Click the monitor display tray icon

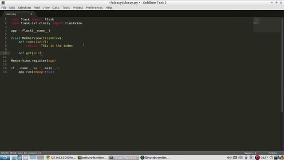click(276, 158)
